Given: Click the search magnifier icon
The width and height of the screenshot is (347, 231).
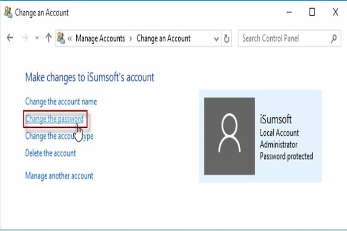Looking at the screenshot, I should 334,39.
